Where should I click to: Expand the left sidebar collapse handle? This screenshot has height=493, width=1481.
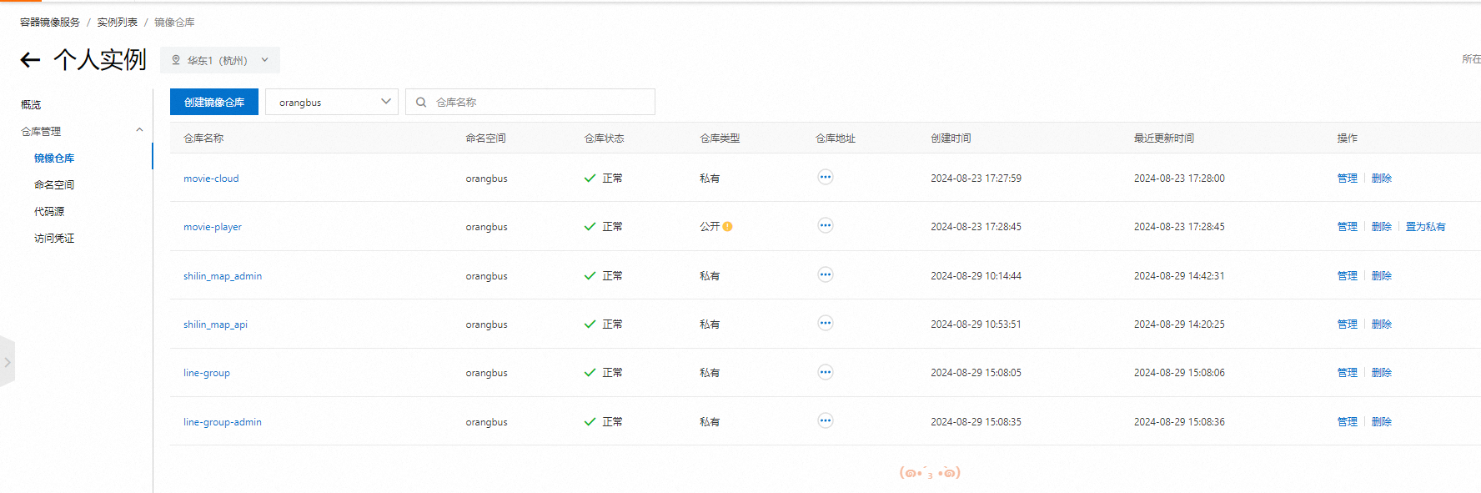click(x=8, y=362)
